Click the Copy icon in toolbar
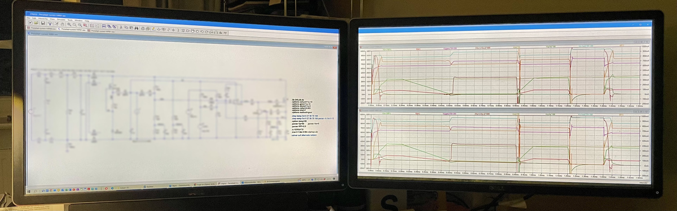The image size is (677, 211). [126, 28]
